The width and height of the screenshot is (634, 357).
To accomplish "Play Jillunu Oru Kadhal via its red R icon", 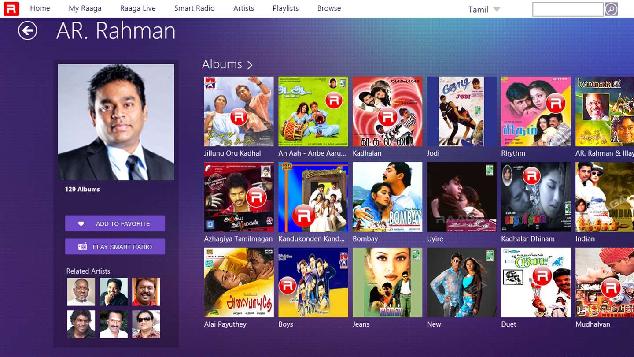I will pos(239,118).
